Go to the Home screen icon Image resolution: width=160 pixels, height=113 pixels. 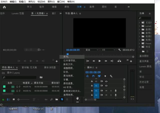click(x=4, y=7)
